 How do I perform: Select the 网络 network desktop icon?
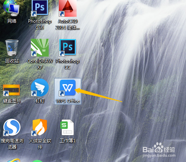(x=12, y=8)
